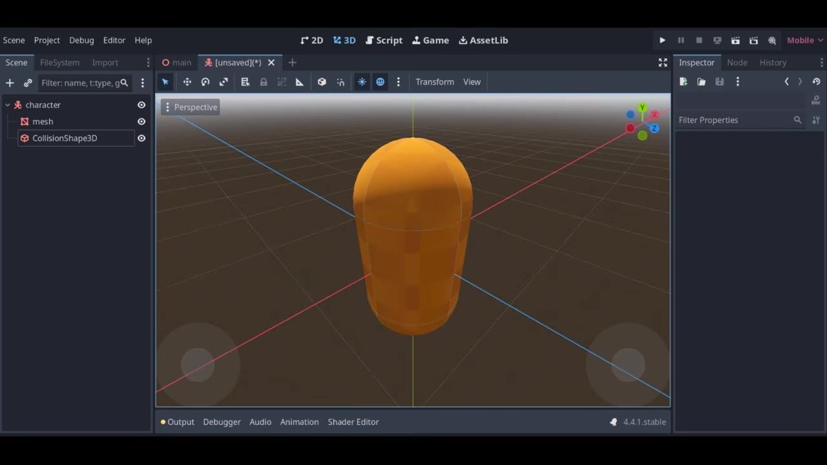Toggle preview sunlight in viewport
The image size is (827, 465).
(x=362, y=82)
